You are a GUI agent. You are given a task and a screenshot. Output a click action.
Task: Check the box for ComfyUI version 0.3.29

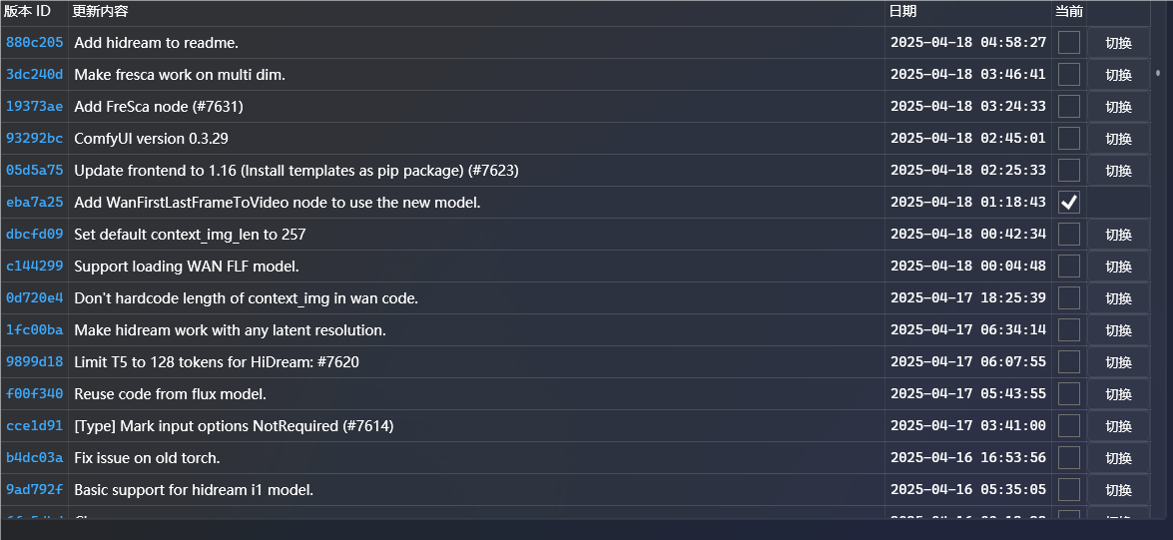[x=1068, y=139]
